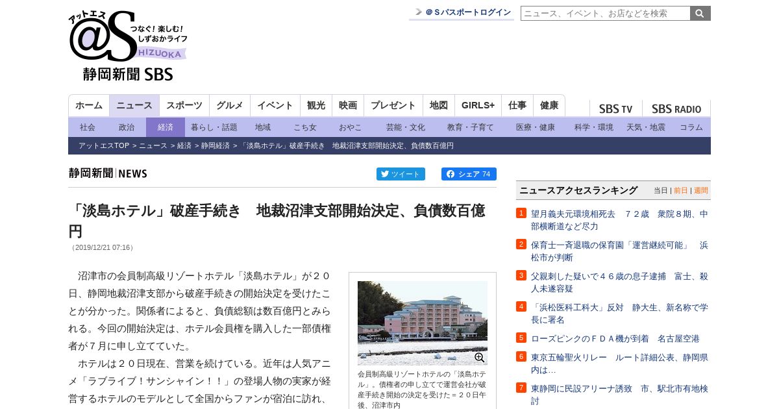Open ranking article about 保育士一斉退職の保育園
Screen dimensions: 779x409
tap(619, 251)
